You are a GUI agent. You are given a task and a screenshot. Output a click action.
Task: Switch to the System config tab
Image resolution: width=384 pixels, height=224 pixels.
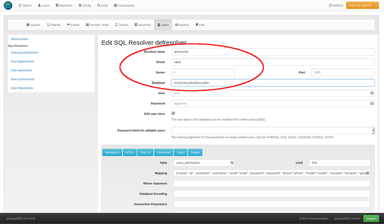click(x=33, y=25)
